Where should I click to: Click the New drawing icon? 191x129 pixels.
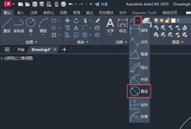pyautogui.click(x=21, y=4)
